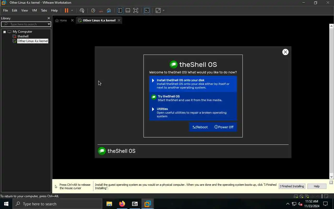Choose Try theShell OS from live media

pyautogui.click(x=193, y=98)
